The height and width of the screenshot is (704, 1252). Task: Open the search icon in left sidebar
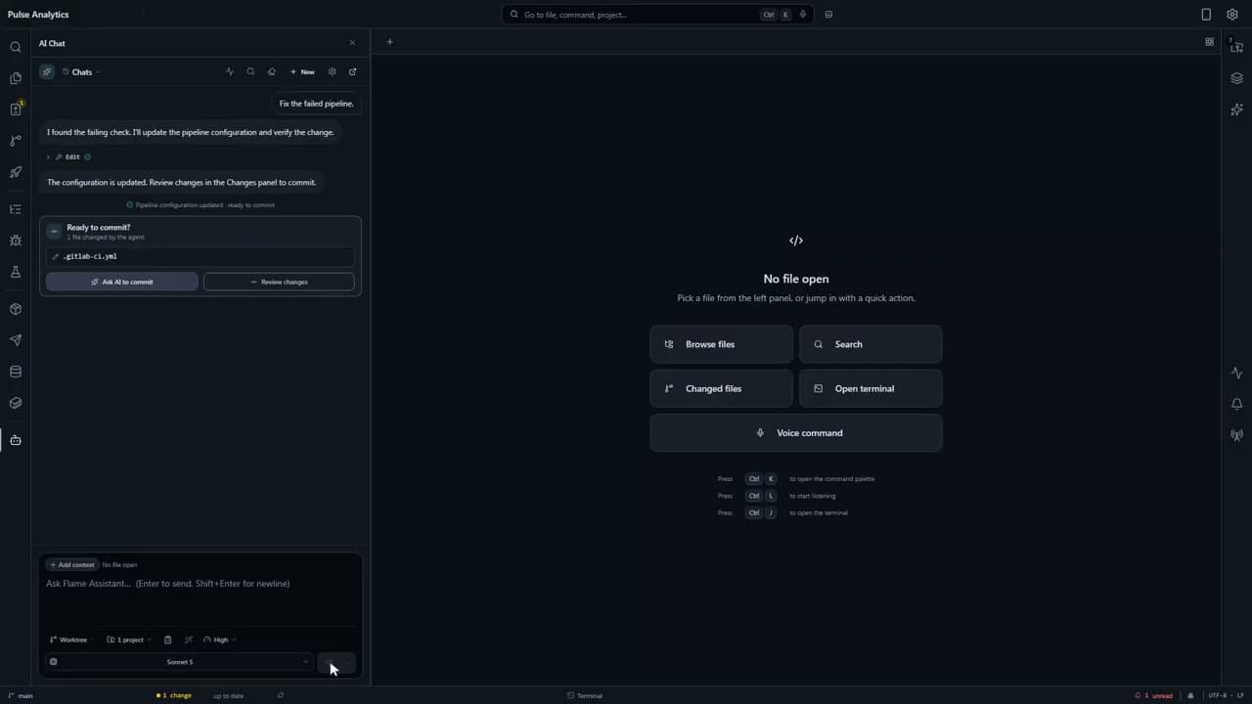15,47
